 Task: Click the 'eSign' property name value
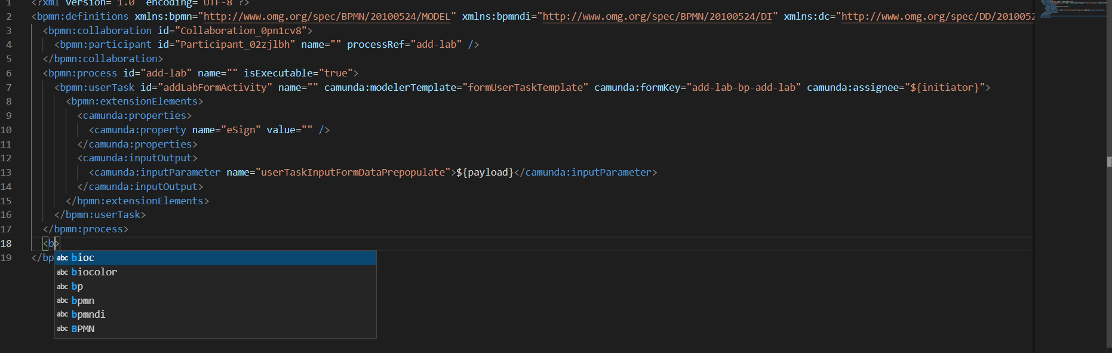point(241,130)
